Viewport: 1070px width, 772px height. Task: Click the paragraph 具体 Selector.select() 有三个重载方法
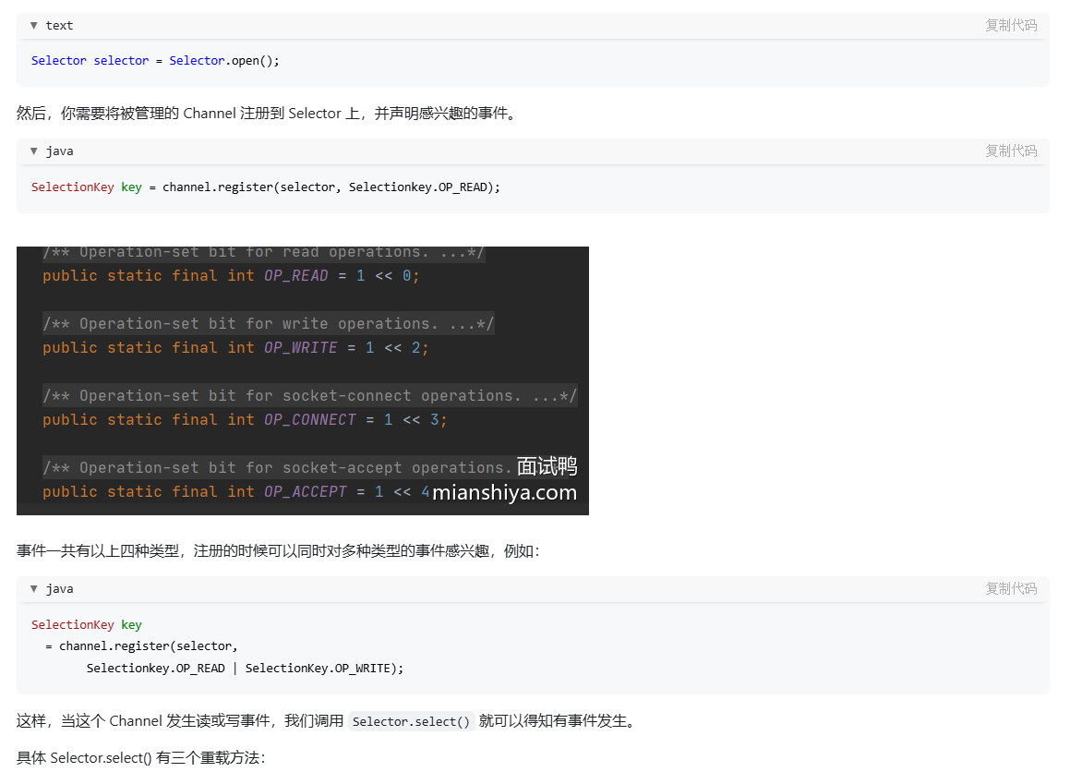point(141,757)
